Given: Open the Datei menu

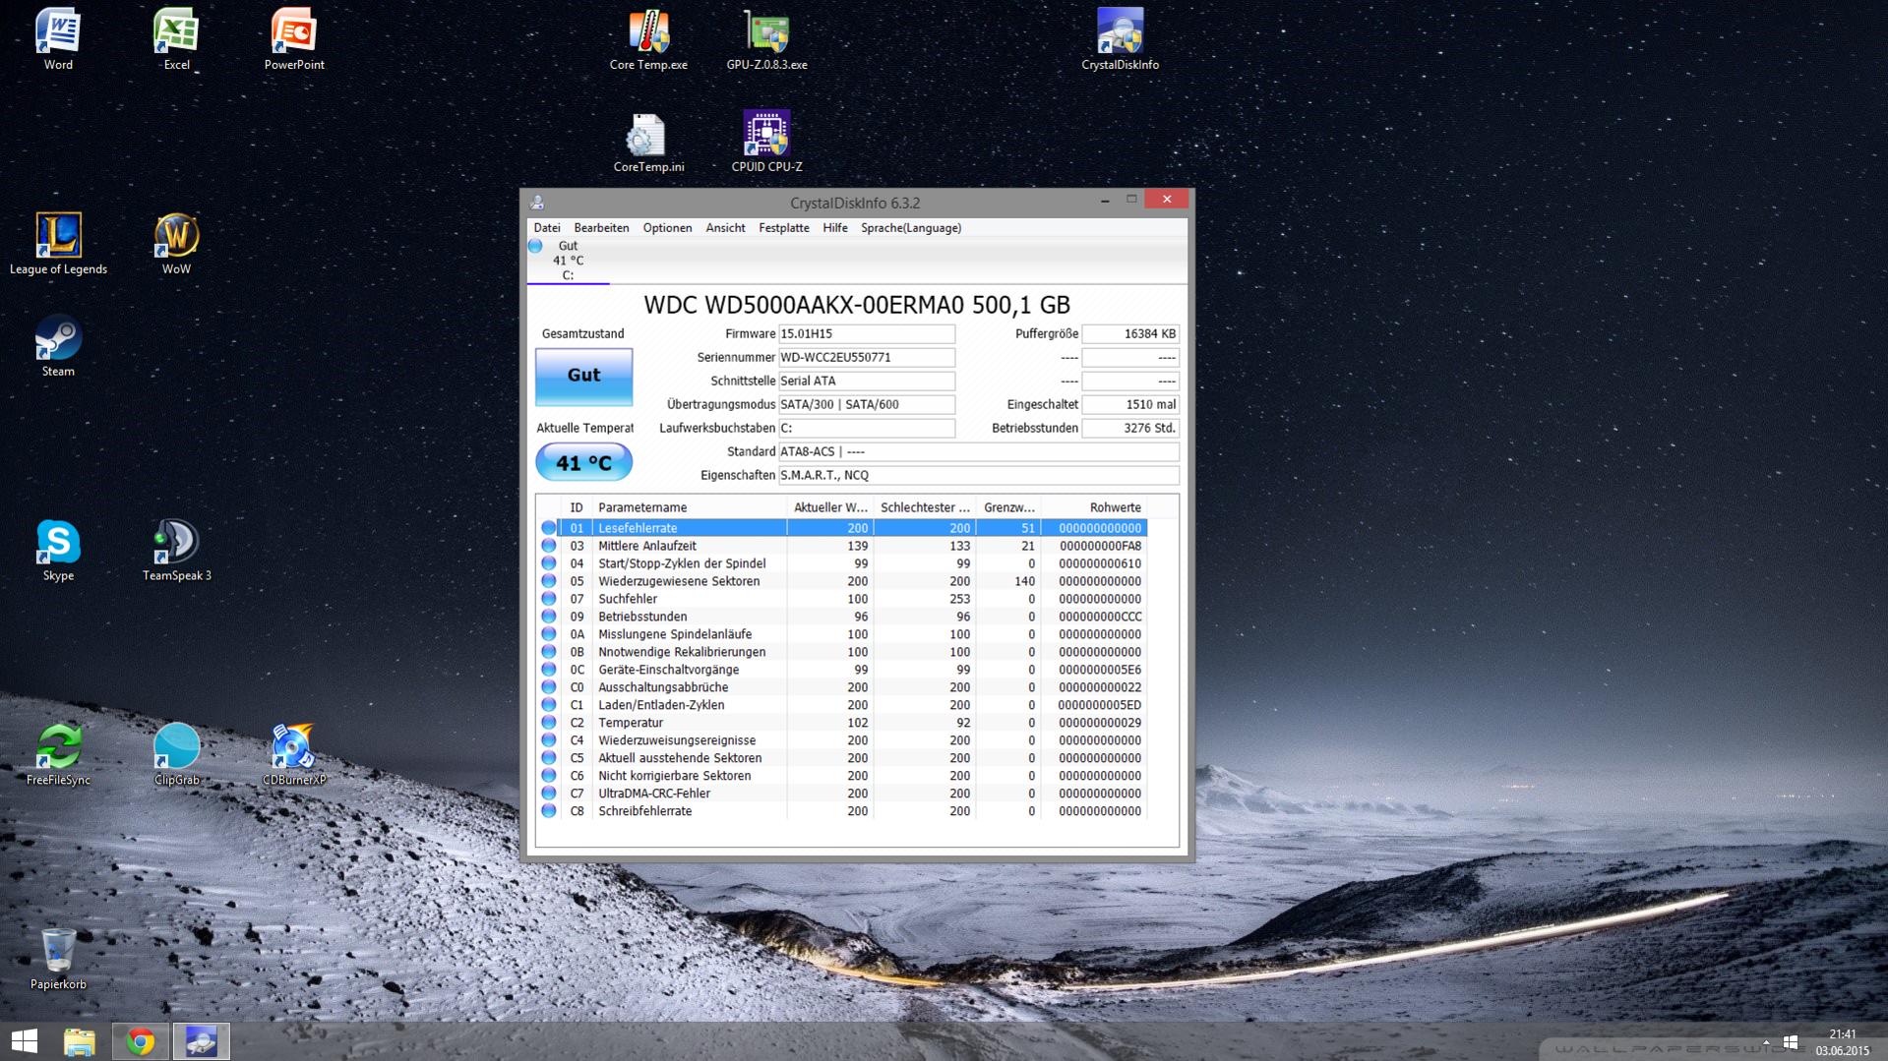Looking at the screenshot, I should click(x=547, y=228).
